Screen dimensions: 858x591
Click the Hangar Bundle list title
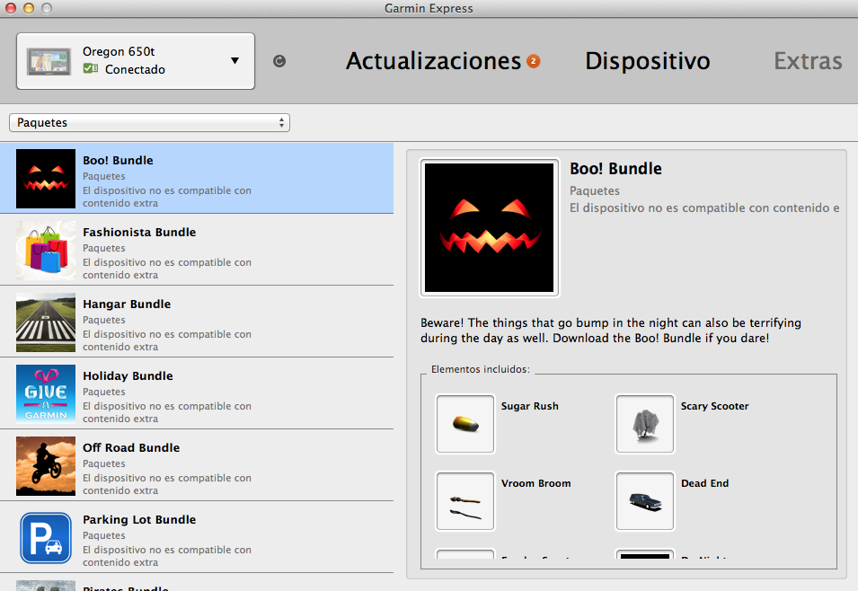coord(127,304)
